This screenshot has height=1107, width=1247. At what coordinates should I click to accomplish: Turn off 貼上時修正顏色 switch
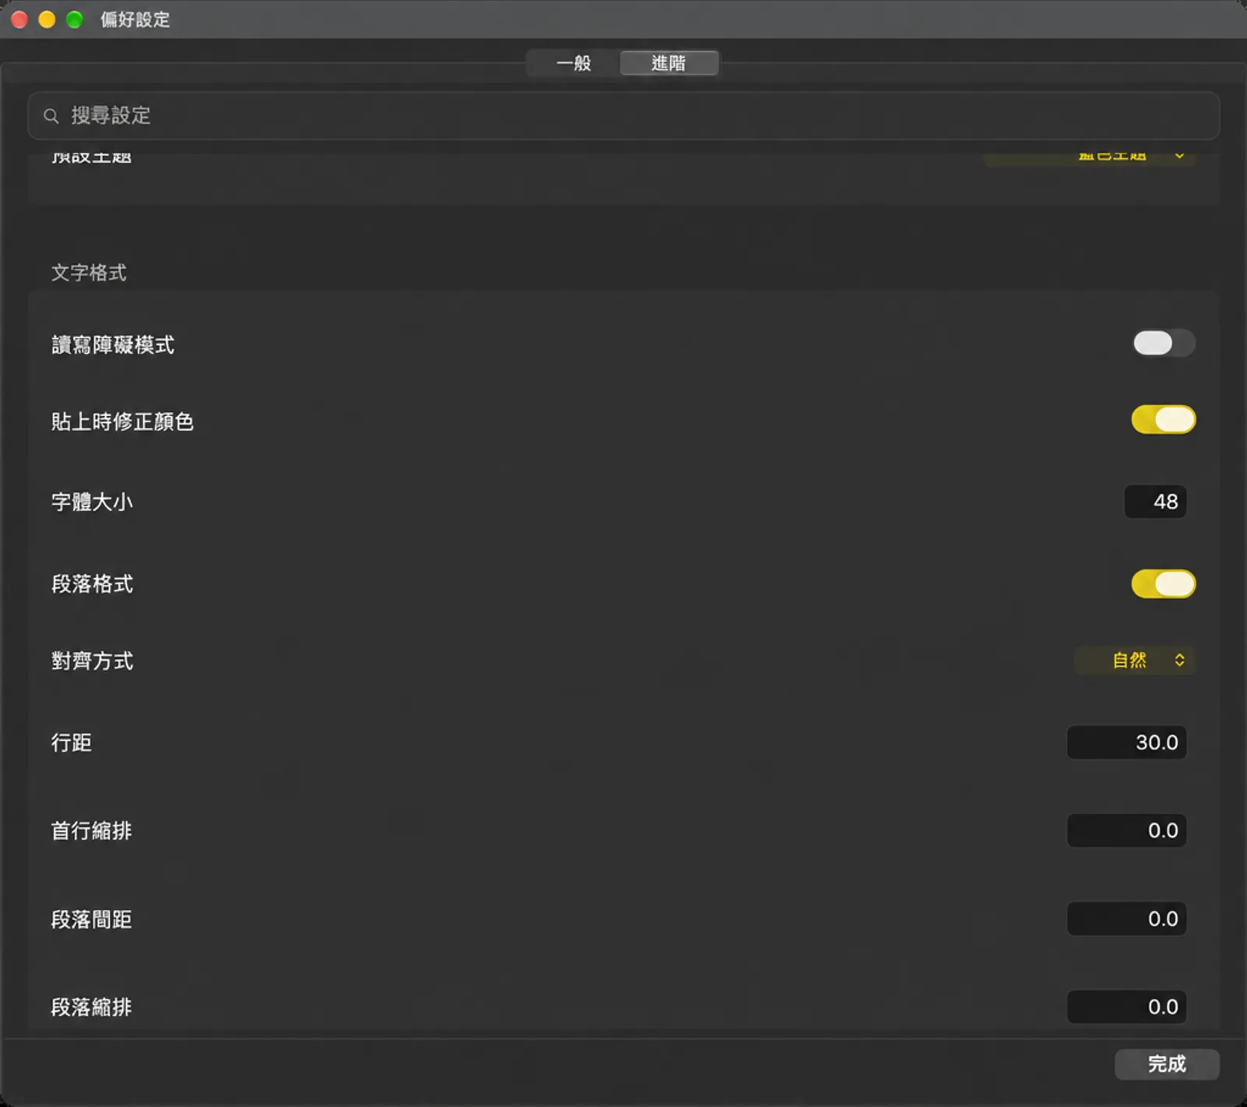[x=1164, y=420]
